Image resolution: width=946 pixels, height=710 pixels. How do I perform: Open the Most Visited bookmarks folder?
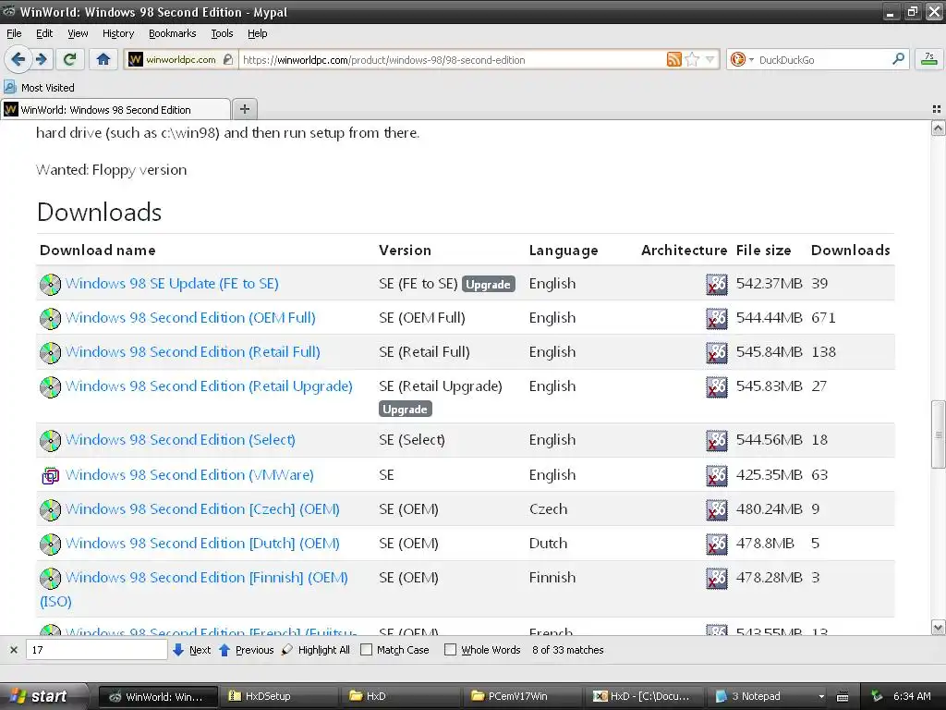click(x=39, y=88)
